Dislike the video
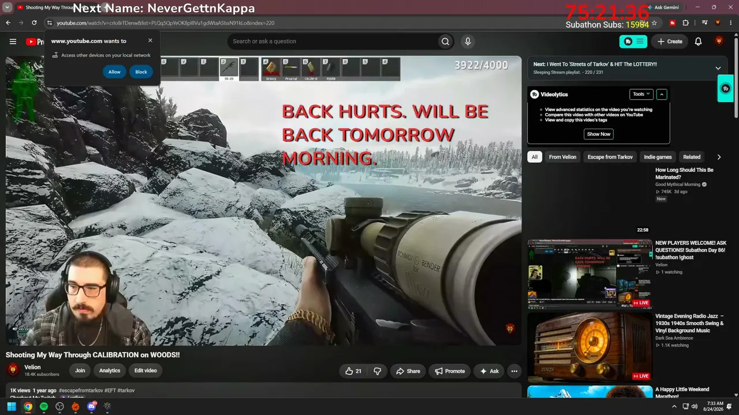 (x=377, y=371)
